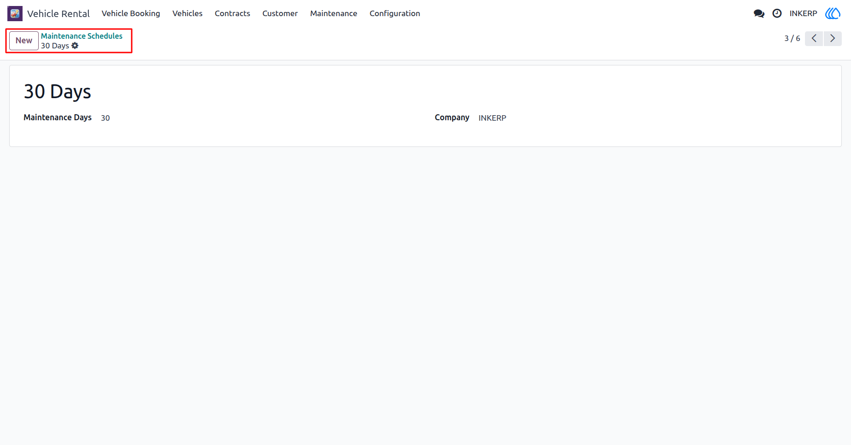Click the Vehicle Rental app title
This screenshot has width=851, height=445.
[58, 14]
